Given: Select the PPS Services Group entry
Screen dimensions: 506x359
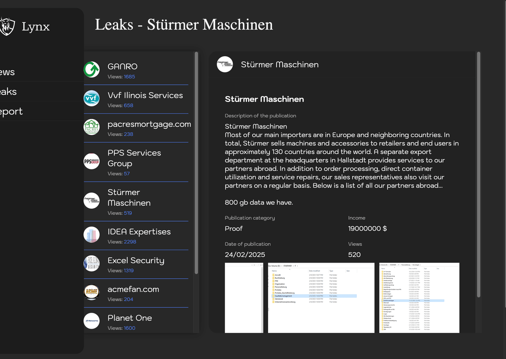Looking at the screenshot, I should coord(136,162).
